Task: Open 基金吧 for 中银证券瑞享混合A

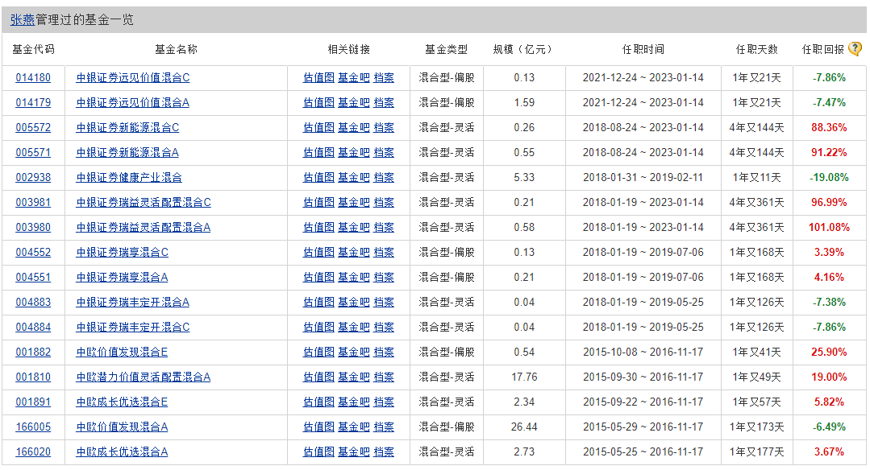Action: (353, 278)
